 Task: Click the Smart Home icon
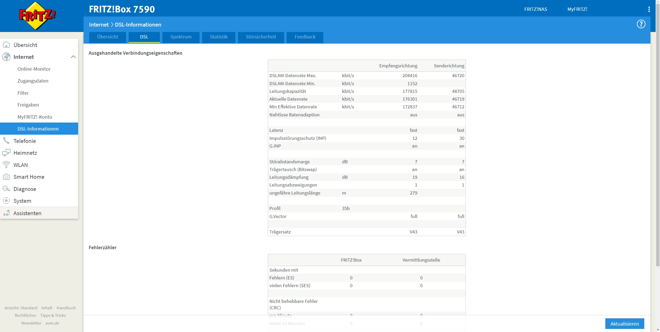tap(6, 177)
